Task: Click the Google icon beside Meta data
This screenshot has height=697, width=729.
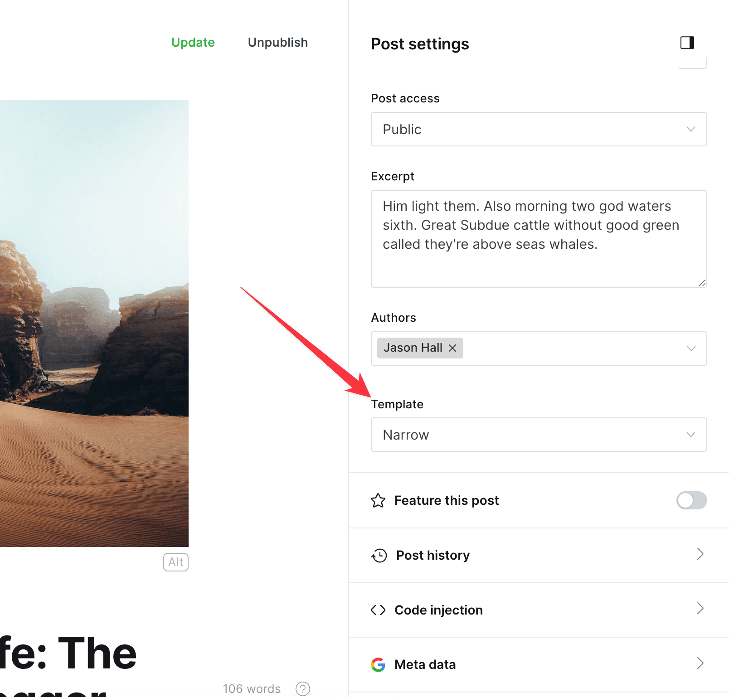Action: [x=378, y=664]
